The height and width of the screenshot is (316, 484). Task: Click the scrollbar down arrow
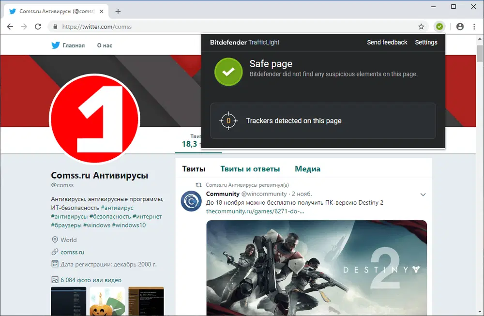tap(480, 312)
